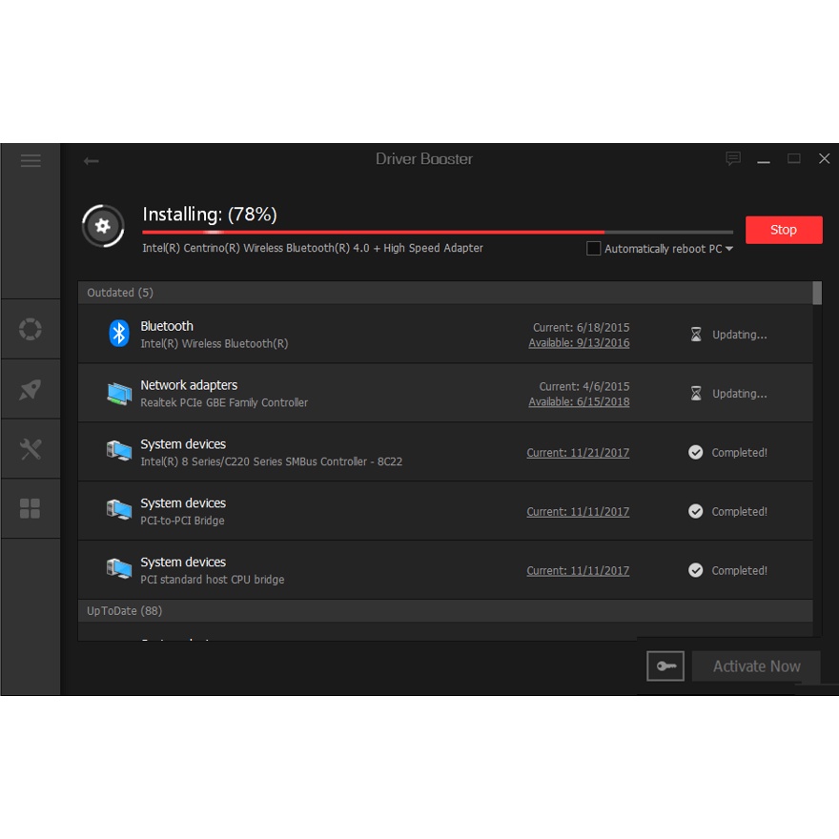Click the back arrow near Driver Booster title
This screenshot has width=839, height=839.
91,160
